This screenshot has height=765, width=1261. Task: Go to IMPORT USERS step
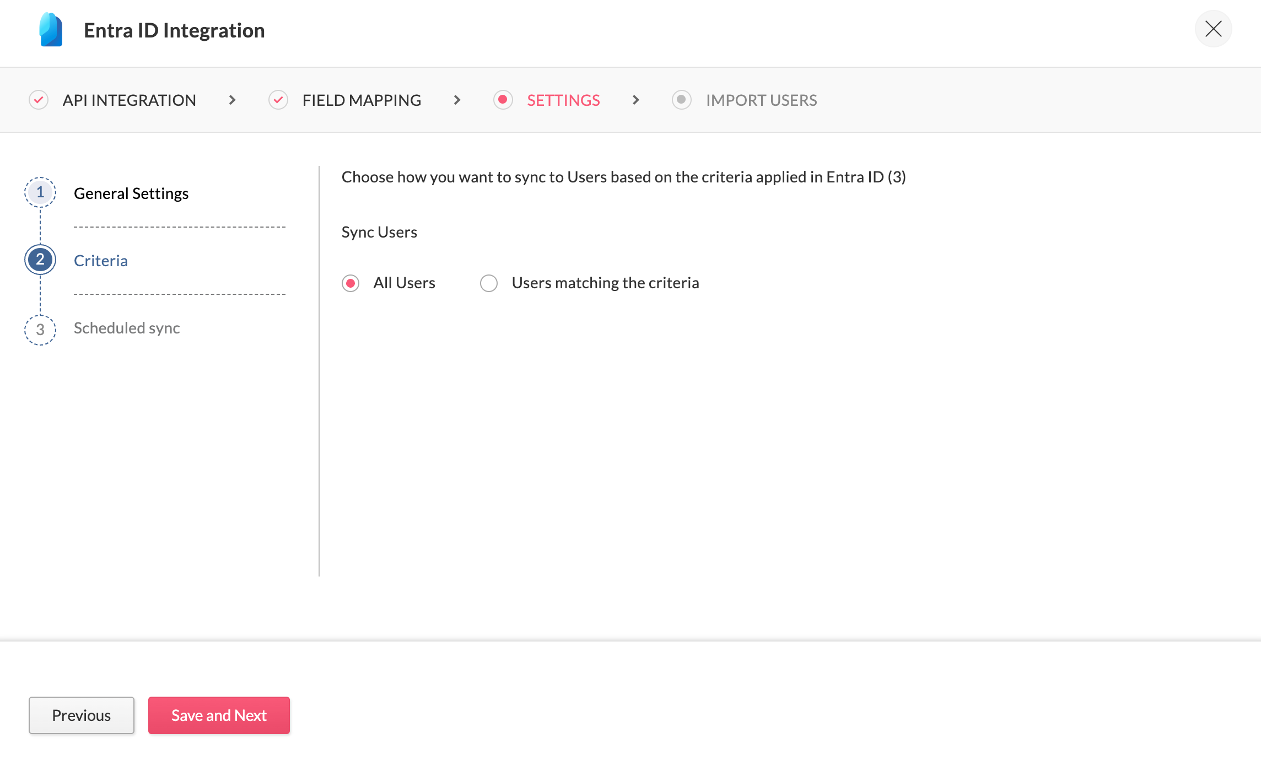761,100
